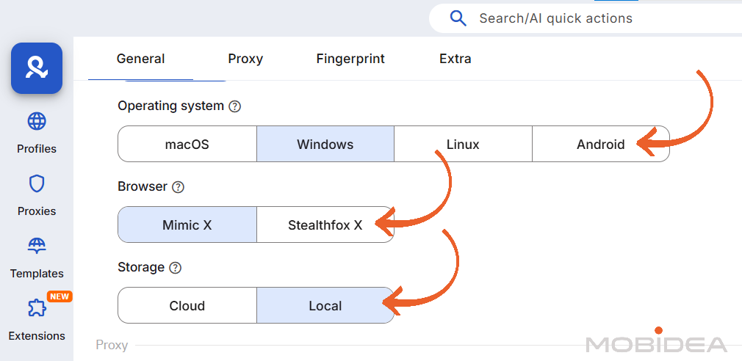Click the Extensions sidebar label

pyautogui.click(x=37, y=336)
